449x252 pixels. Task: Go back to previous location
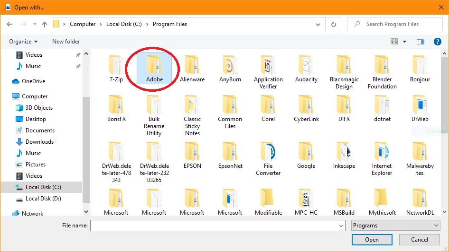pos(9,24)
